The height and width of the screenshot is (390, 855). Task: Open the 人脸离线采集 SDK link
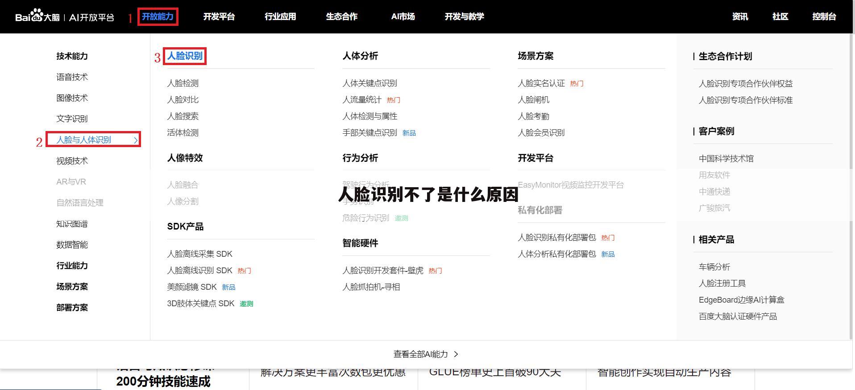[199, 254]
